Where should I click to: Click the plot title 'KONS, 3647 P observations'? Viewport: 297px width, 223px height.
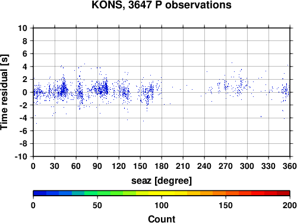[x=162, y=5]
